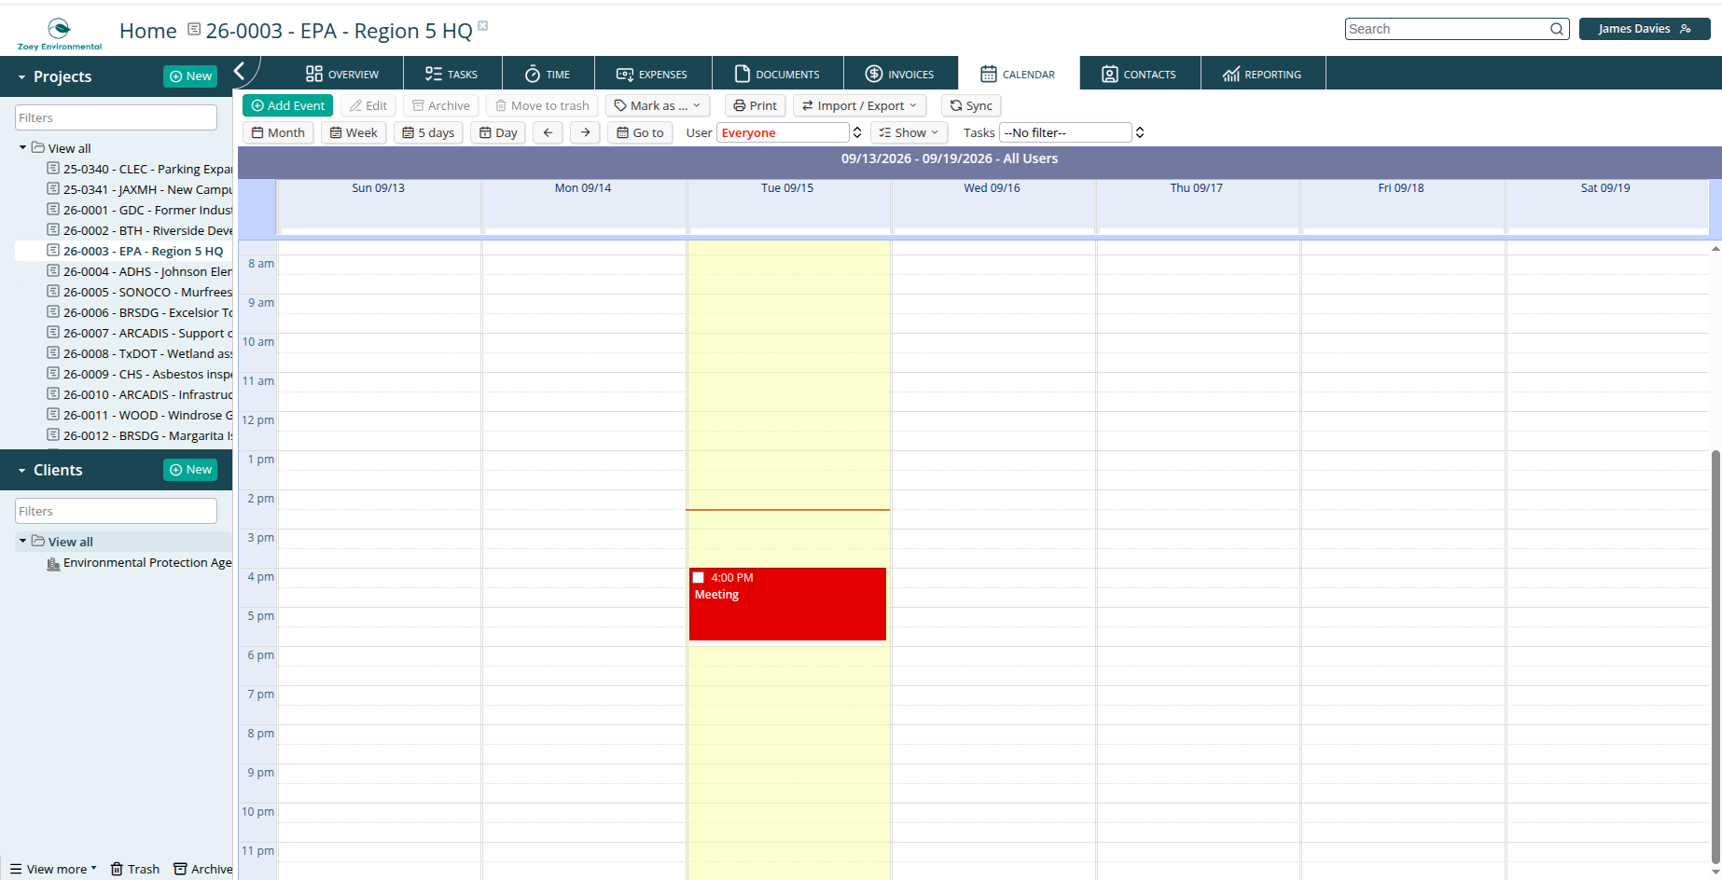Click the Home breadcrumb link
1722x880 pixels.
[x=147, y=31]
